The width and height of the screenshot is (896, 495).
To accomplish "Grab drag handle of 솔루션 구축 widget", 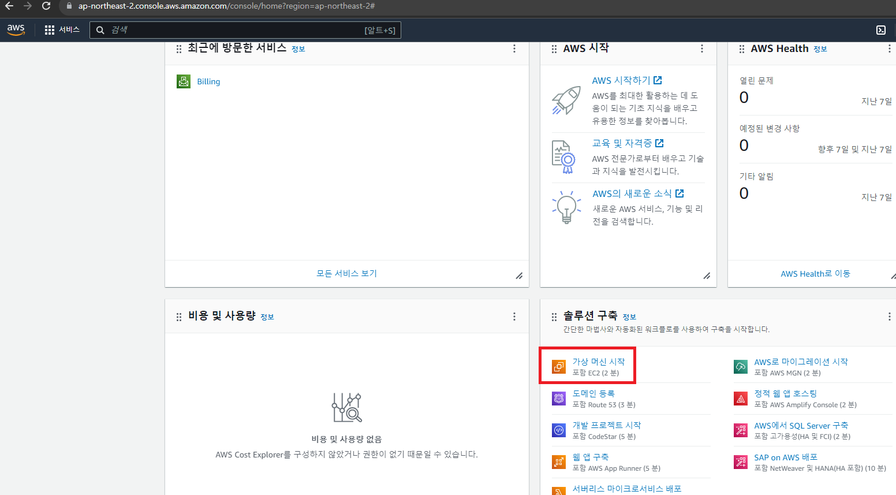I will [554, 317].
